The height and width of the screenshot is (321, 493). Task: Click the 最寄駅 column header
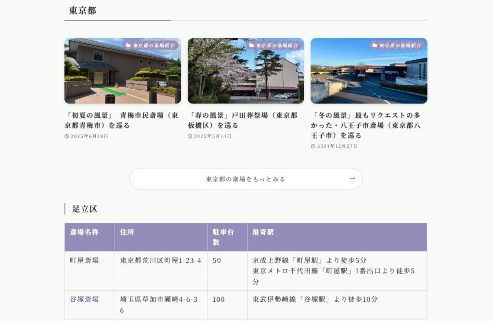click(x=263, y=232)
